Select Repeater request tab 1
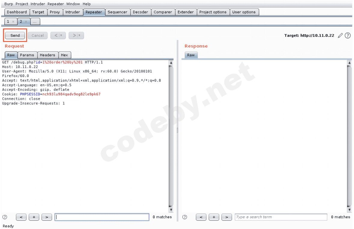The image size is (354, 229). [8, 22]
